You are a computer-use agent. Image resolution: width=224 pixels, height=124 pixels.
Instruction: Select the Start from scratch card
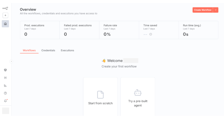[x=100, y=97]
